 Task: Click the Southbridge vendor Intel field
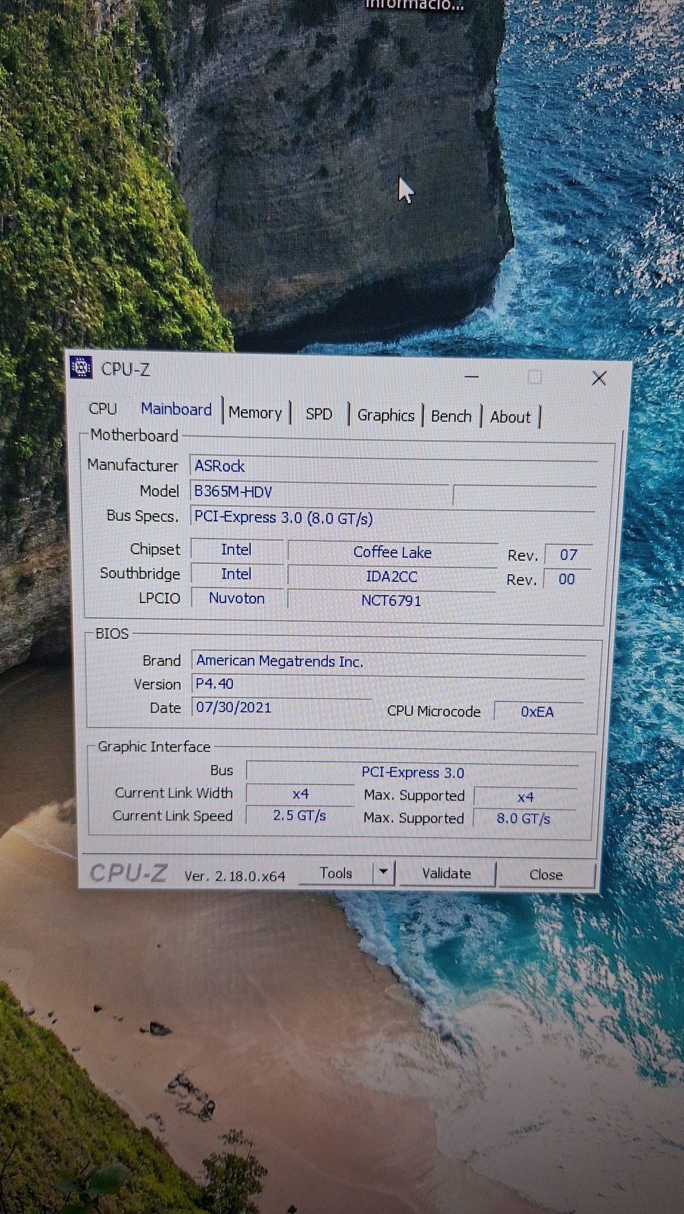(x=237, y=574)
